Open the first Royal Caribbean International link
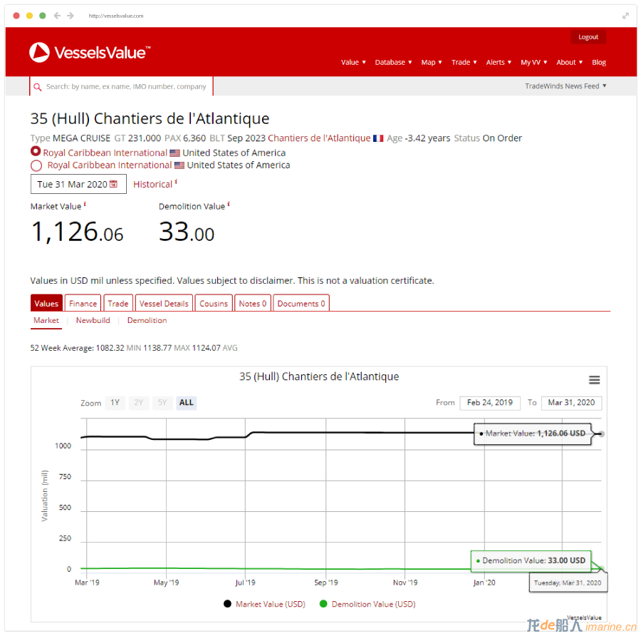641x636 pixels. pyautogui.click(x=105, y=153)
